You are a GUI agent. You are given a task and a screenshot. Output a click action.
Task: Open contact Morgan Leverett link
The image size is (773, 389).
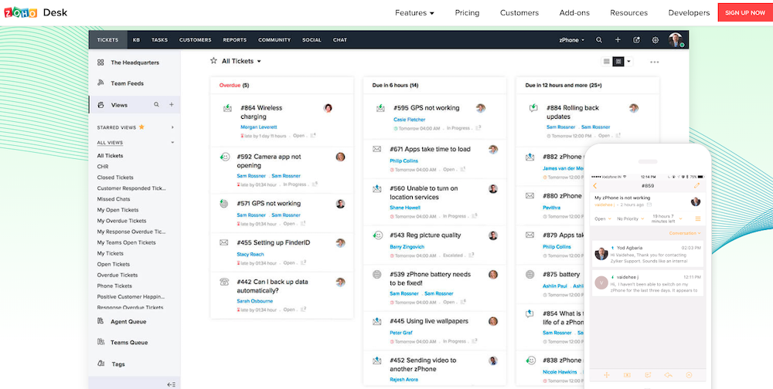click(258, 127)
